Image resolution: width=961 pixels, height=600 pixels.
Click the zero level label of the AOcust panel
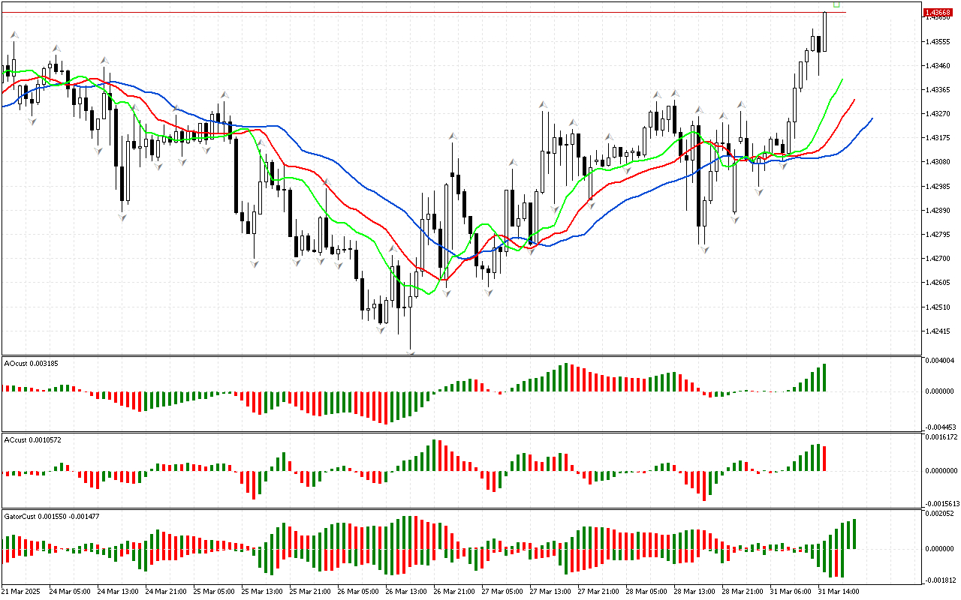point(939,391)
